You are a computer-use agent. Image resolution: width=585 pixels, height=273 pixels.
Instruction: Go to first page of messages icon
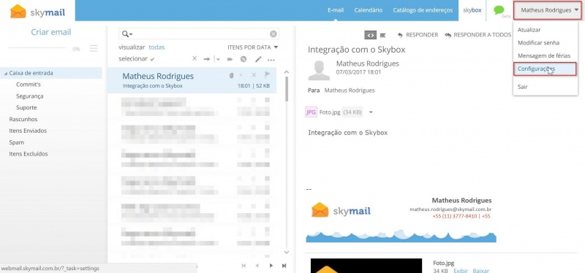(244, 266)
